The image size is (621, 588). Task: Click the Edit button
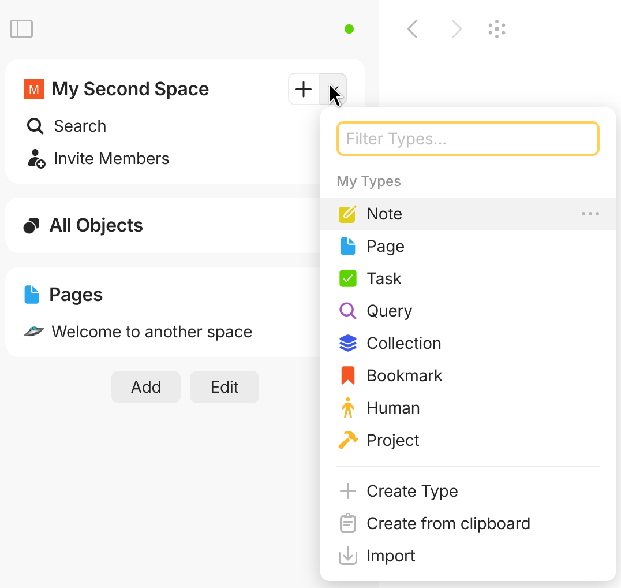[224, 387]
